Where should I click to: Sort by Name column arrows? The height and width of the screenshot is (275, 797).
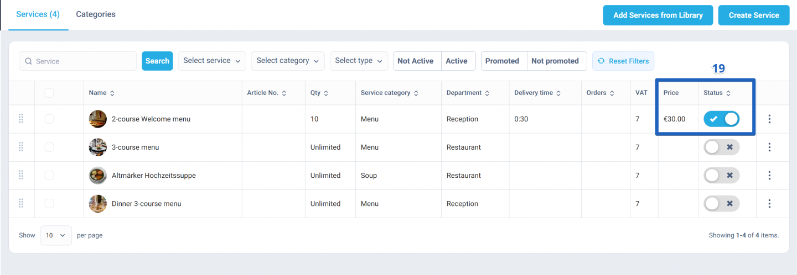click(112, 93)
